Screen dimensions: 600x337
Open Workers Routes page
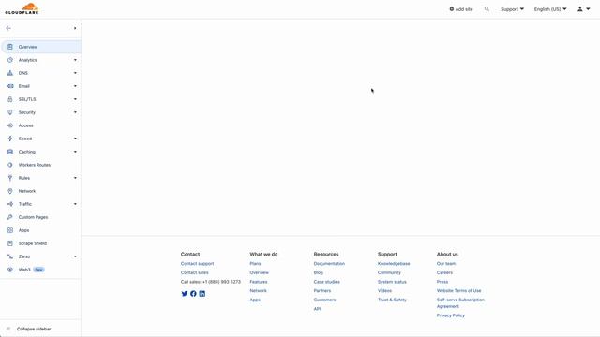coord(35,165)
